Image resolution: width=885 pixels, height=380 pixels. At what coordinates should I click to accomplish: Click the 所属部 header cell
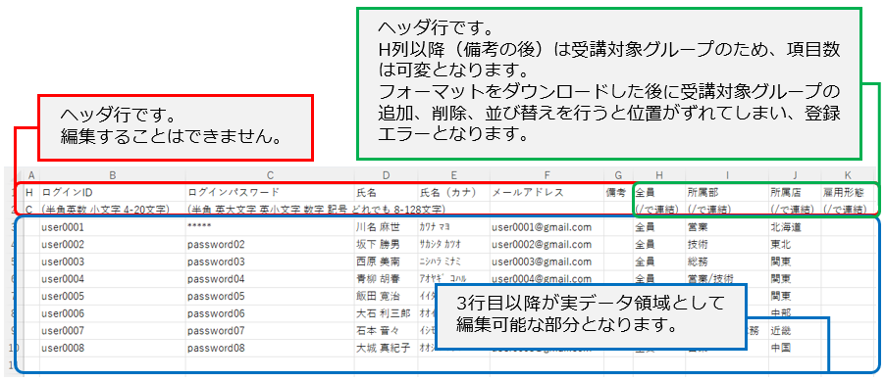coord(726,192)
